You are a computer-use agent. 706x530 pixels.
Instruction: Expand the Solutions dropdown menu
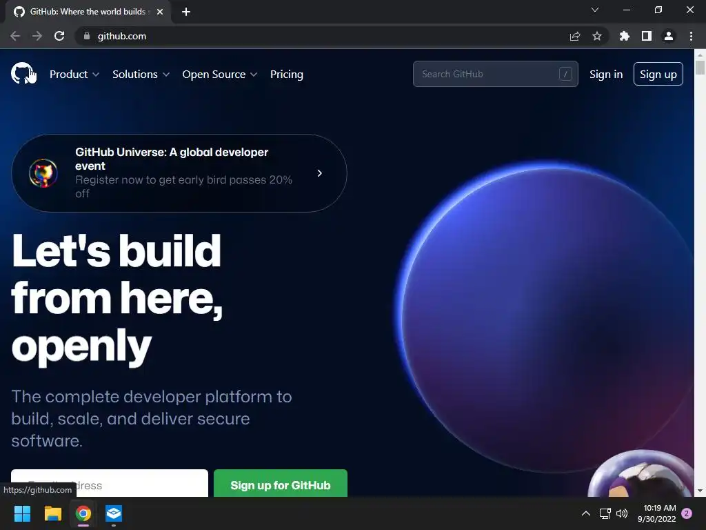(141, 75)
